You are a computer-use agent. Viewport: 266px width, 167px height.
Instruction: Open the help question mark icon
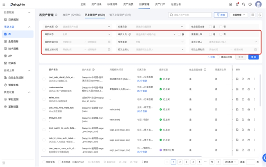pos(249,4)
